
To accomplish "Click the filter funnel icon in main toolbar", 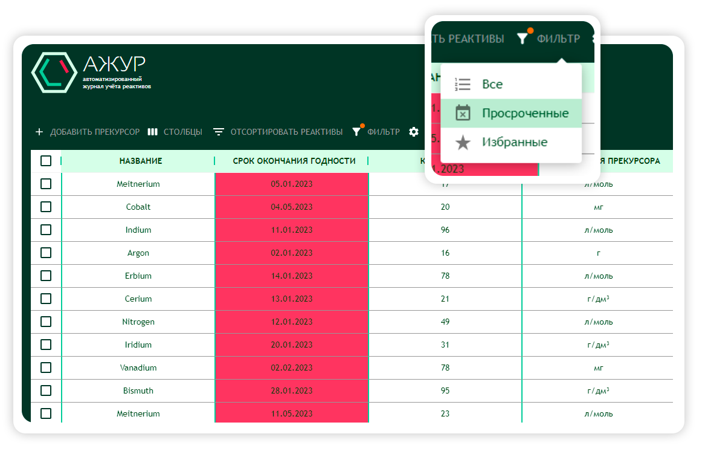I will (356, 132).
